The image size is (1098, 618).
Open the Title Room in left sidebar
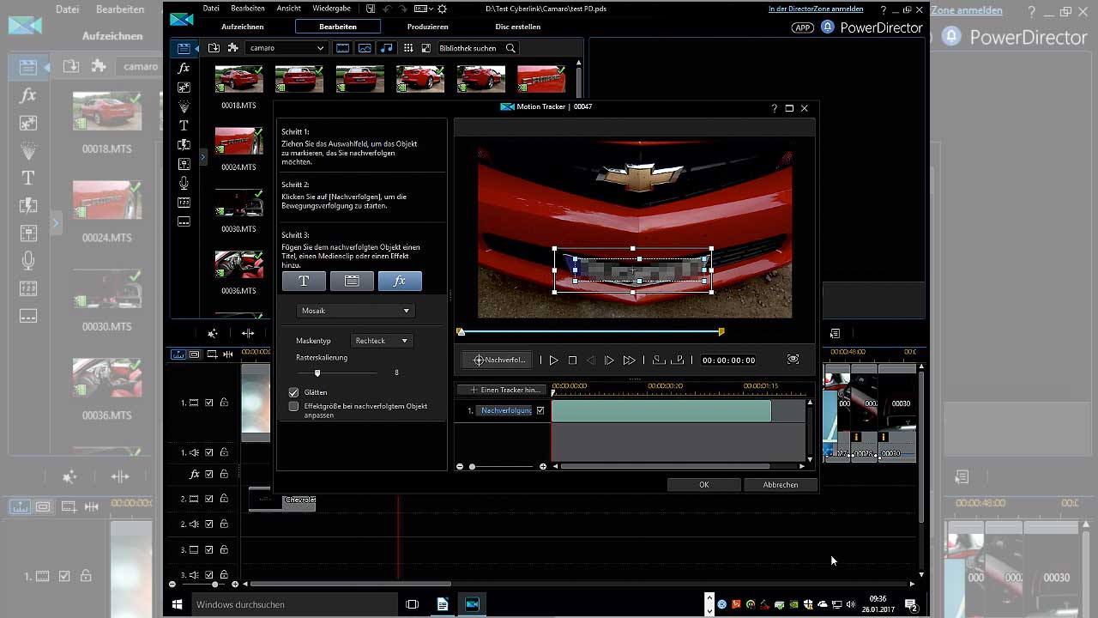184,125
